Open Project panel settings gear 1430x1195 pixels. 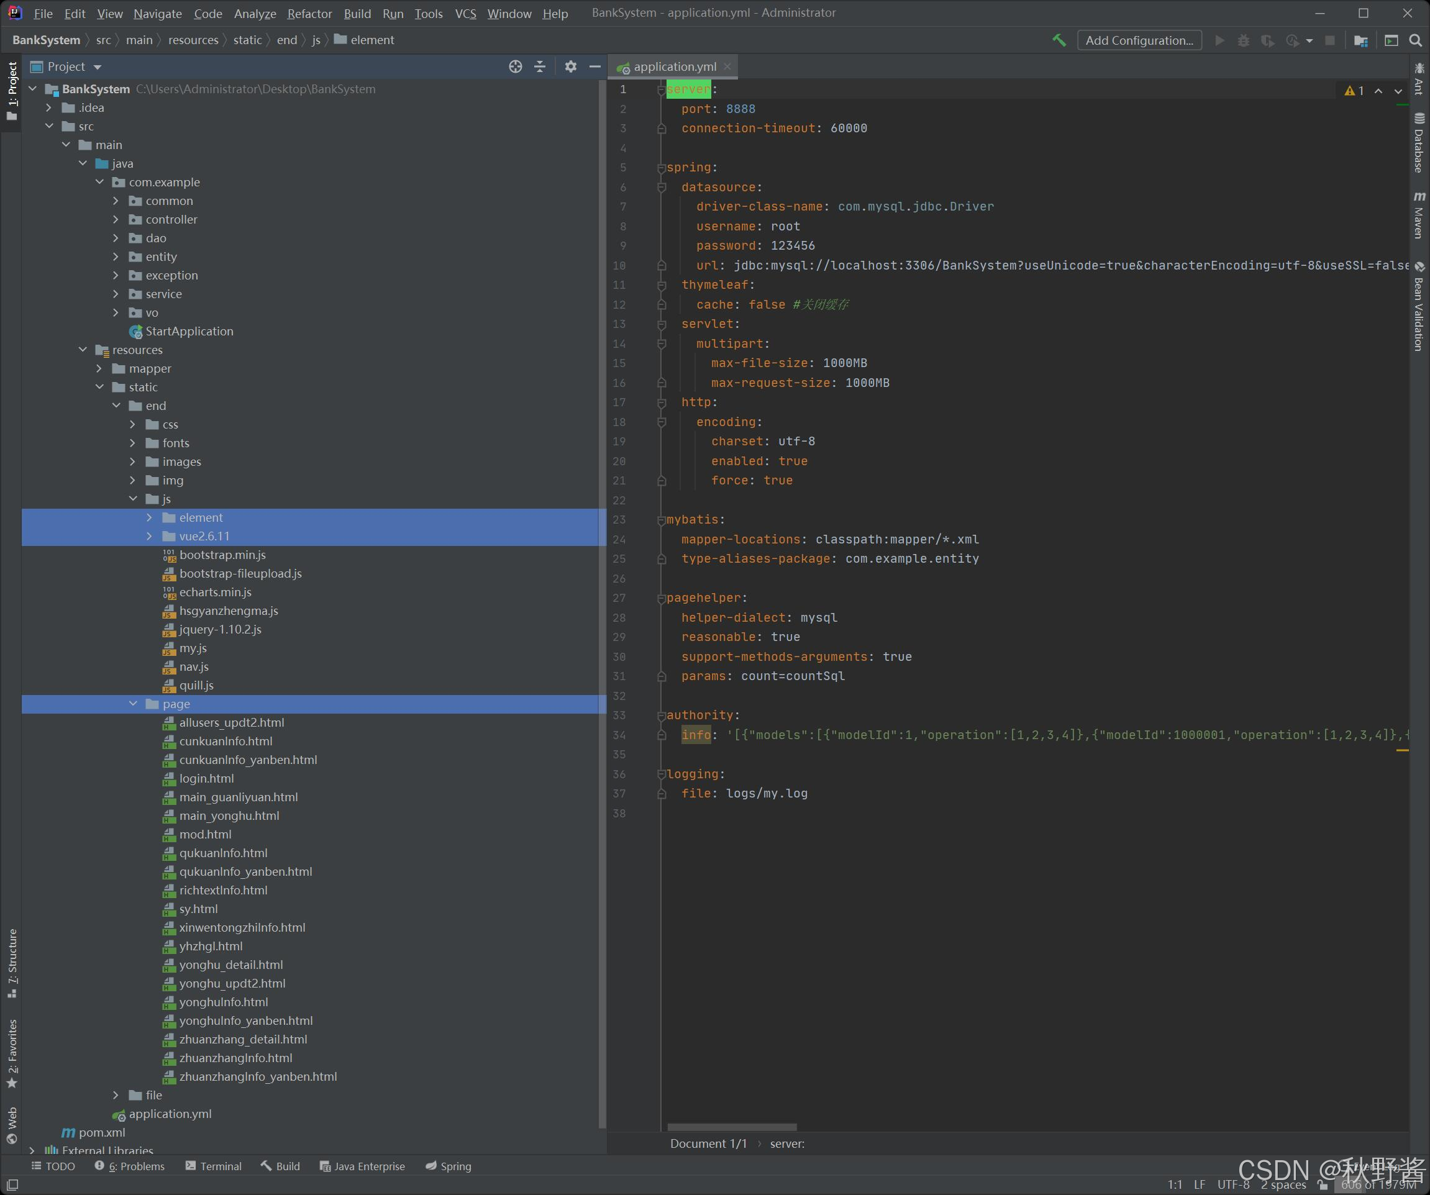click(571, 66)
